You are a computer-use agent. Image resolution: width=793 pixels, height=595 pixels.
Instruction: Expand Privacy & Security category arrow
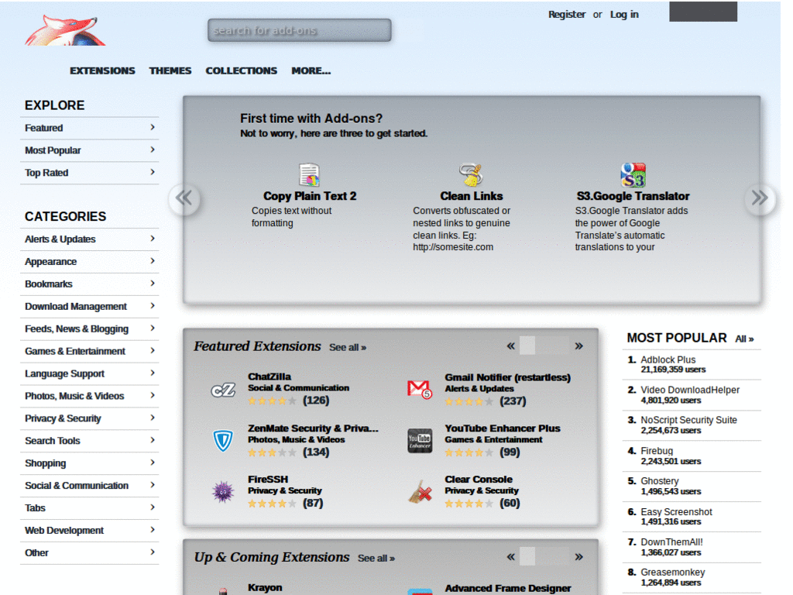coord(153,418)
